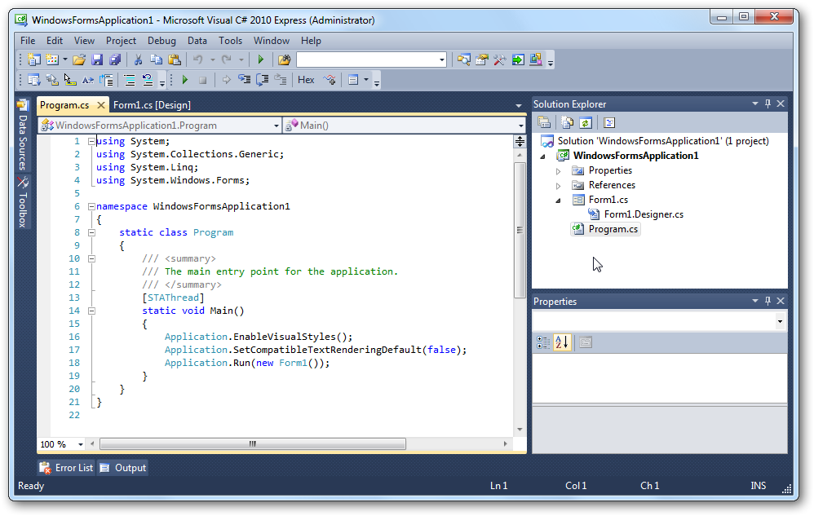Click the Save All icon
Viewport: 814px width, 516px height.
(x=115, y=59)
